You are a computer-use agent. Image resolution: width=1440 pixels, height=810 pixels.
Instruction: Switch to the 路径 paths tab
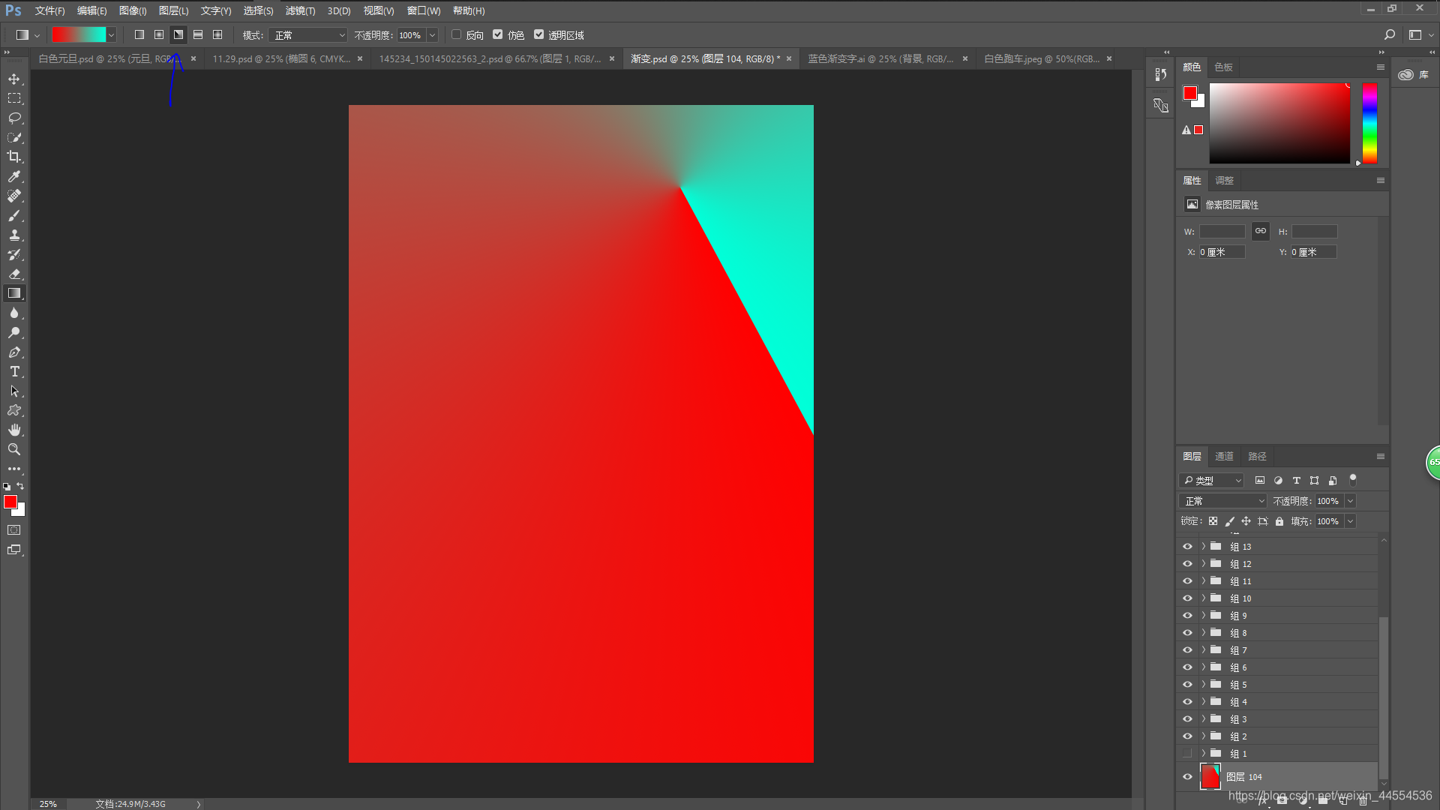1257,456
